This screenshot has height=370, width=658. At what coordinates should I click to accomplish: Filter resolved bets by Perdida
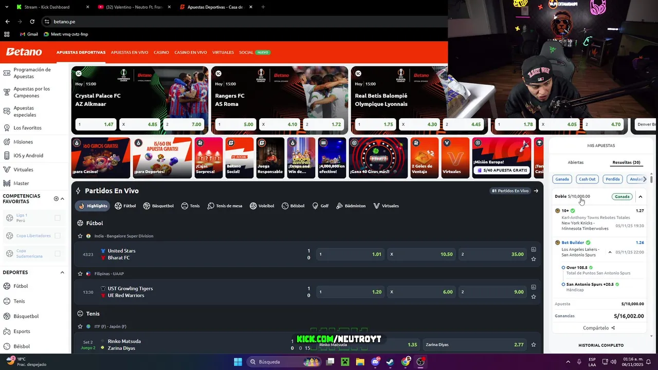click(x=612, y=179)
